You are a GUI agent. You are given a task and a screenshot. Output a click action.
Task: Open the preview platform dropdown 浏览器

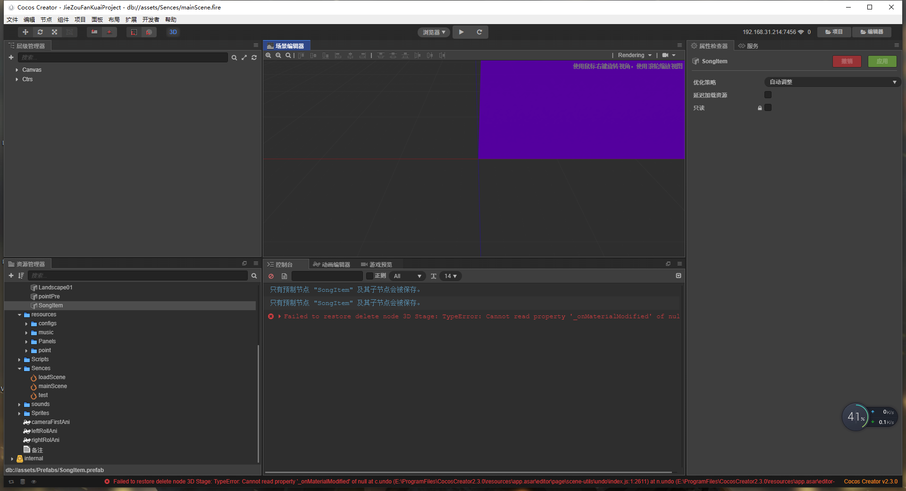click(x=434, y=32)
